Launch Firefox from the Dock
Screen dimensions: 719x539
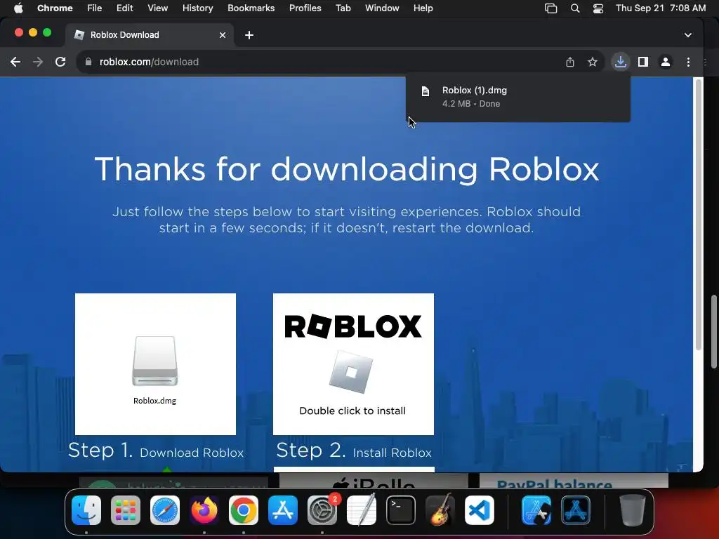point(204,510)
